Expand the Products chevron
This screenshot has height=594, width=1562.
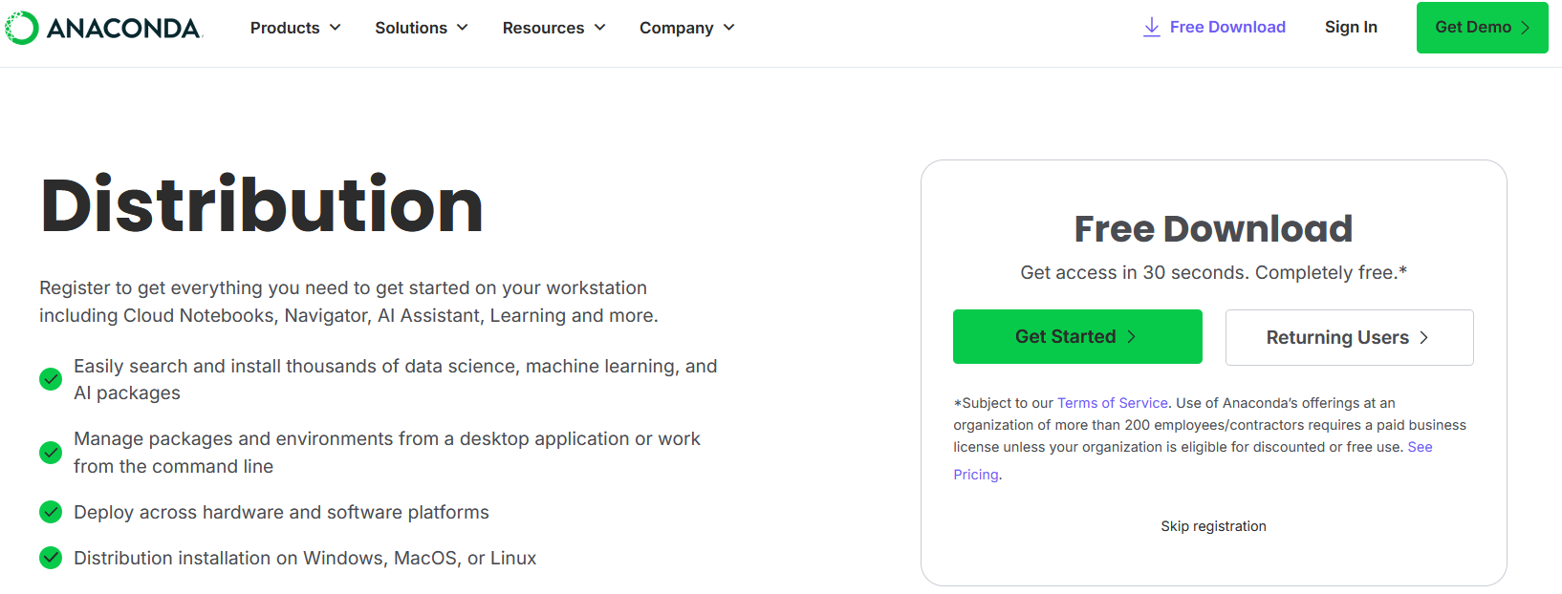(336, 28)
